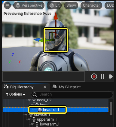The height and width of the screenshot is (127, 116).
Task: Open the Show menu
Action: click(x=71, y=5)
